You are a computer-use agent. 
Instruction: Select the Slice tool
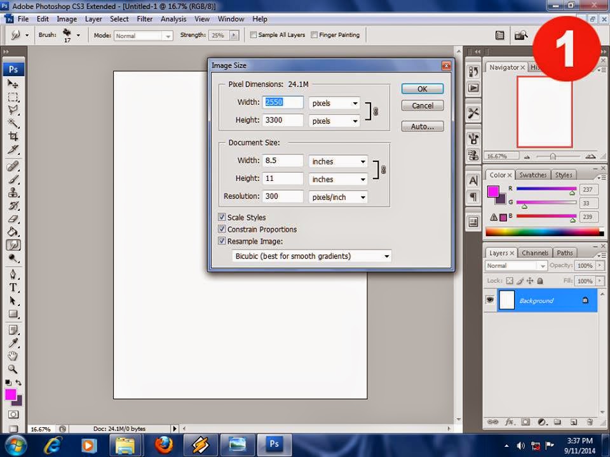tap(13, 150)
